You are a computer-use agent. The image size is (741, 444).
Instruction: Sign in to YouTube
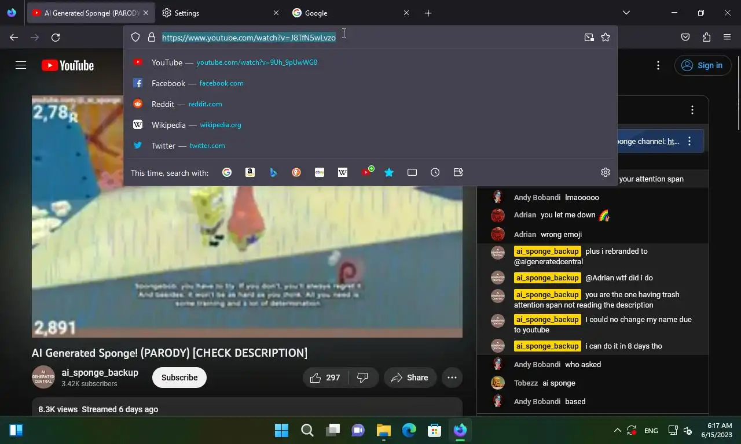click(702, 65)
